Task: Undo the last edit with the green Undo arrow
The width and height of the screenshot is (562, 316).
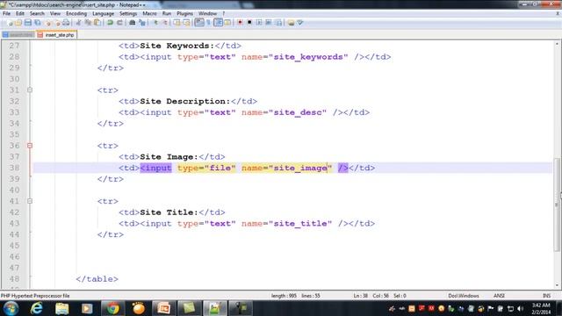Action: pyautogui.click(x=110, y=23)
